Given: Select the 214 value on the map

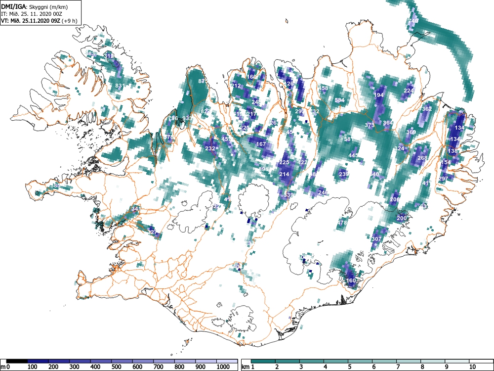Looking at the screenshot, I should [x=284, y=174].
